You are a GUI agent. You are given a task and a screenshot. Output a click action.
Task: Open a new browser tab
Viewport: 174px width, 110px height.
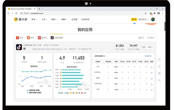39,9
